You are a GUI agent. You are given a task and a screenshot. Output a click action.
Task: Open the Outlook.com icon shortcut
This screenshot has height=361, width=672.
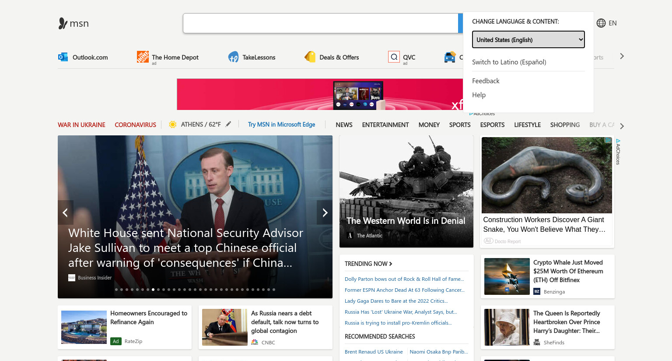63,57
